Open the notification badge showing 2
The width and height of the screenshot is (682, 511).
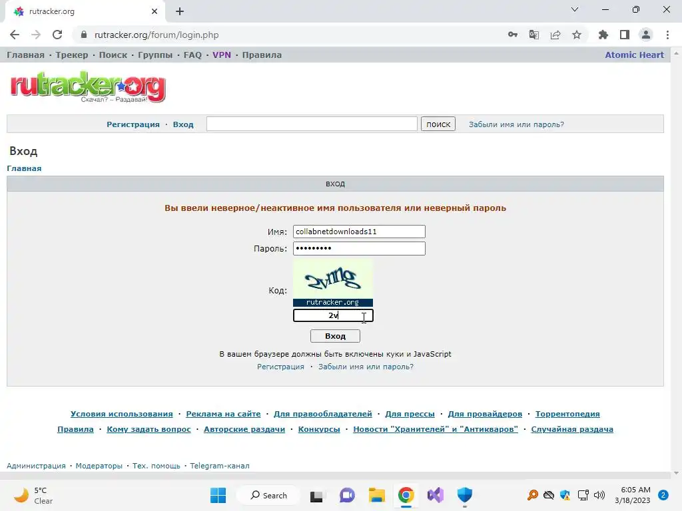click(x=663, y=495)
